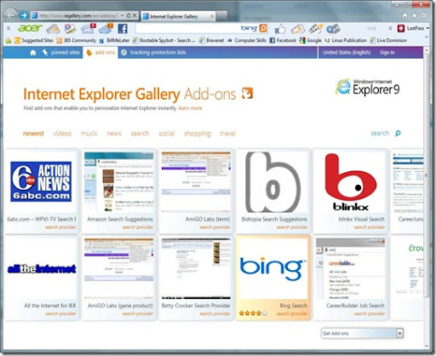Click the learn more link
The width and height of the screenshot is (436, 356).
click(190, 108)
